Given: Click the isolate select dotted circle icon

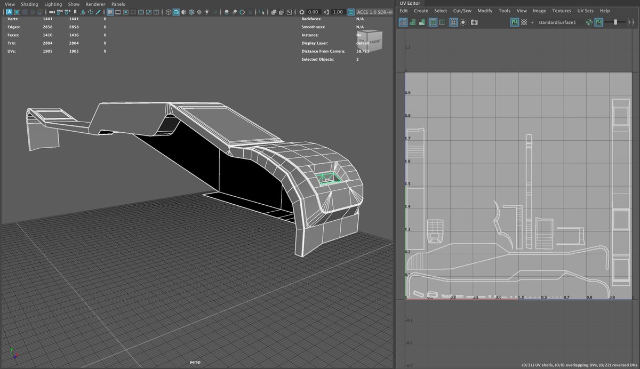Looking at the screenshot, I should [463, 22].
